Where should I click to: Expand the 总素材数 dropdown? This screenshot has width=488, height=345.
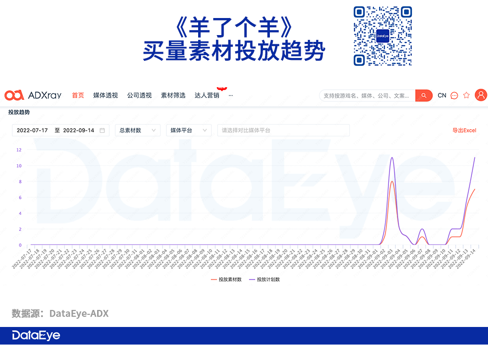tap(138, 130)
